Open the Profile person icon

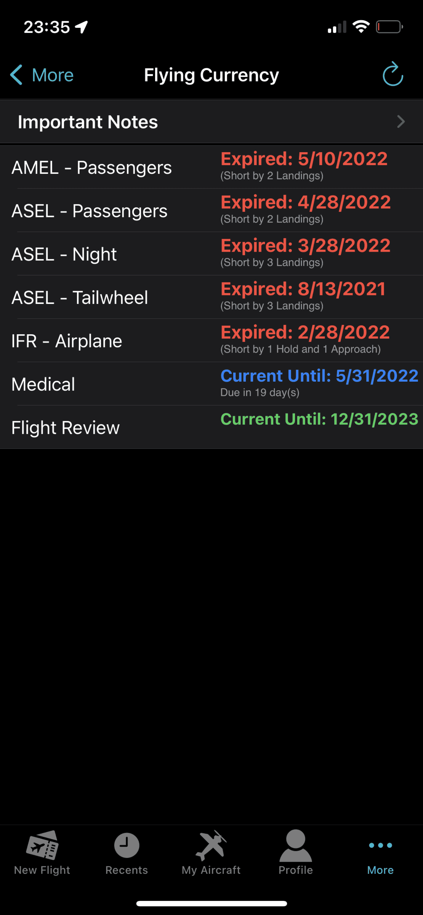pos(296,845)
